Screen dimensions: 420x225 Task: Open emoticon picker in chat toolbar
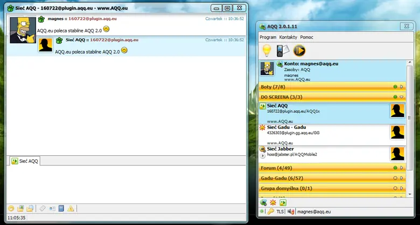11,208
